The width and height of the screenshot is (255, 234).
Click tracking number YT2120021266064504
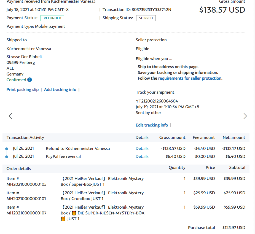pos(157,101)
